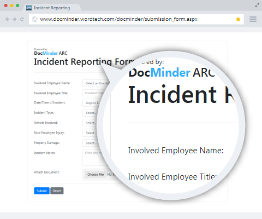Image resolution: width=262 pixels, height=219 pixels.
Task: Click the Incident Reporting tab favicon
Action: (x=29, y=8)
